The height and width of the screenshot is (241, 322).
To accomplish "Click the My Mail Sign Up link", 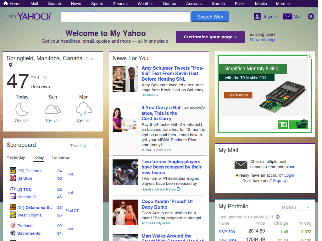I will 280,180.
